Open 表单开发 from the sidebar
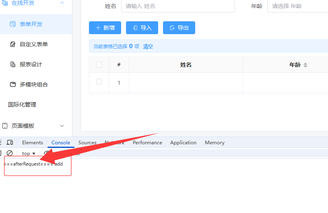 click(31, 24)
